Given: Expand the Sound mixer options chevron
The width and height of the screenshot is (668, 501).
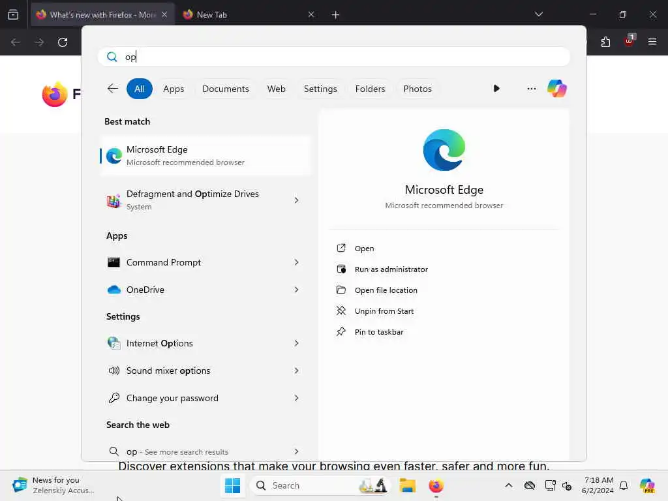Looking at the screenshot, I should pos(297,371).
